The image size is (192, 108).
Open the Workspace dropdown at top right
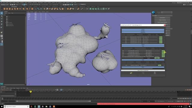183,3
